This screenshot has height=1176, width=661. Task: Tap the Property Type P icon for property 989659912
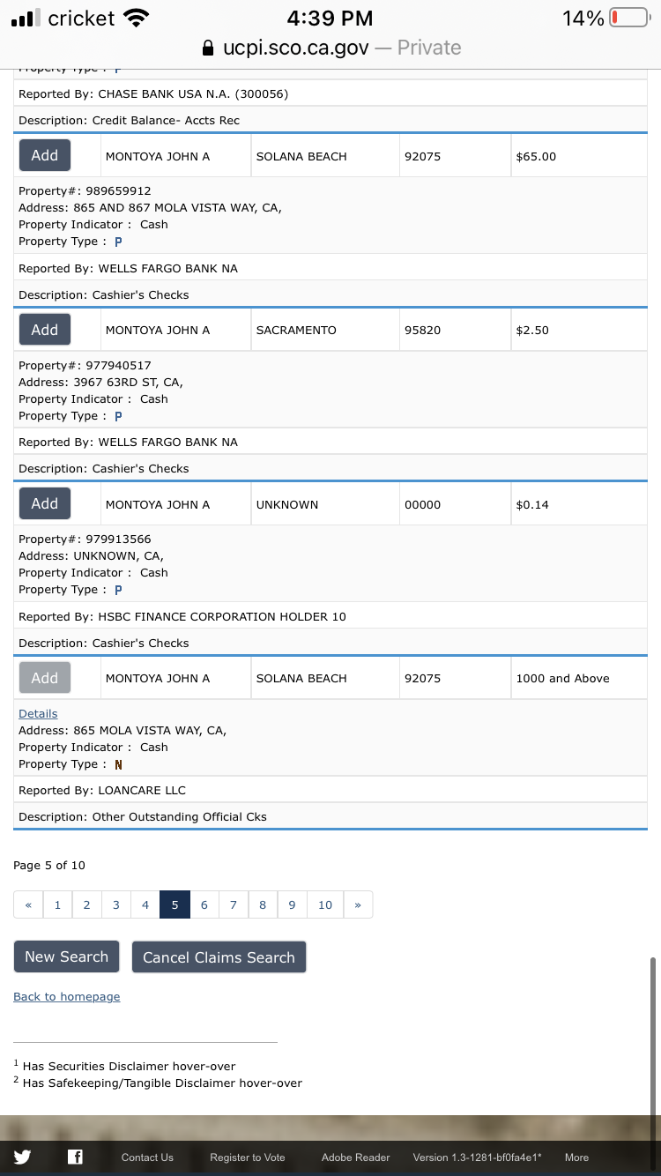pos(118,242)
